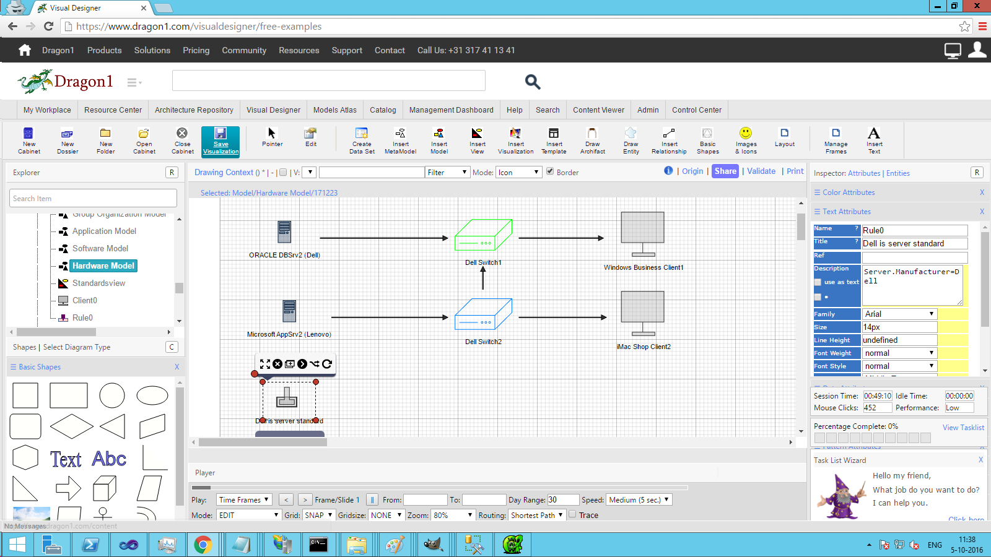Toggle the Trace checkbox
991x557 pixels.
point(572,514)
